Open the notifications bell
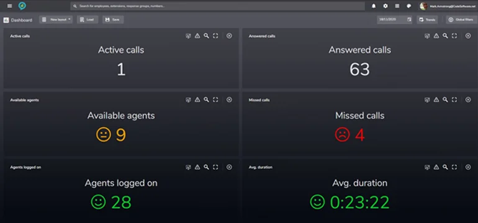The width and height of the screenshot is (478, 223). pyautogui.click(x=374, y=6)
